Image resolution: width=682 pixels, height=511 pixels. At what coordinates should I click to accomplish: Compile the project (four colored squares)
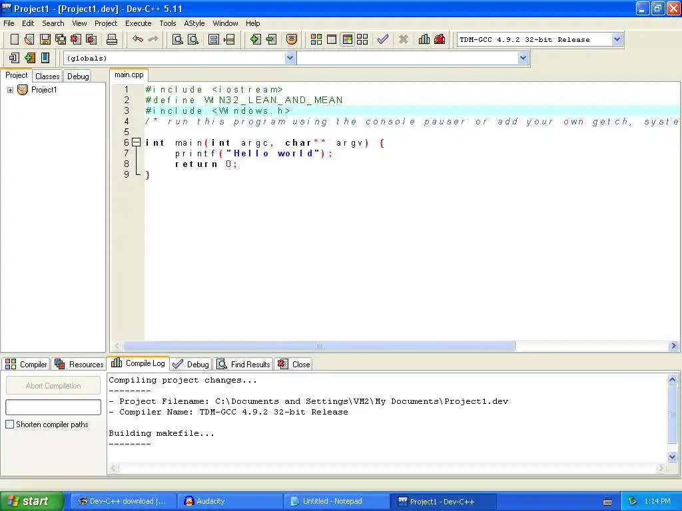(x=316, y=39)
